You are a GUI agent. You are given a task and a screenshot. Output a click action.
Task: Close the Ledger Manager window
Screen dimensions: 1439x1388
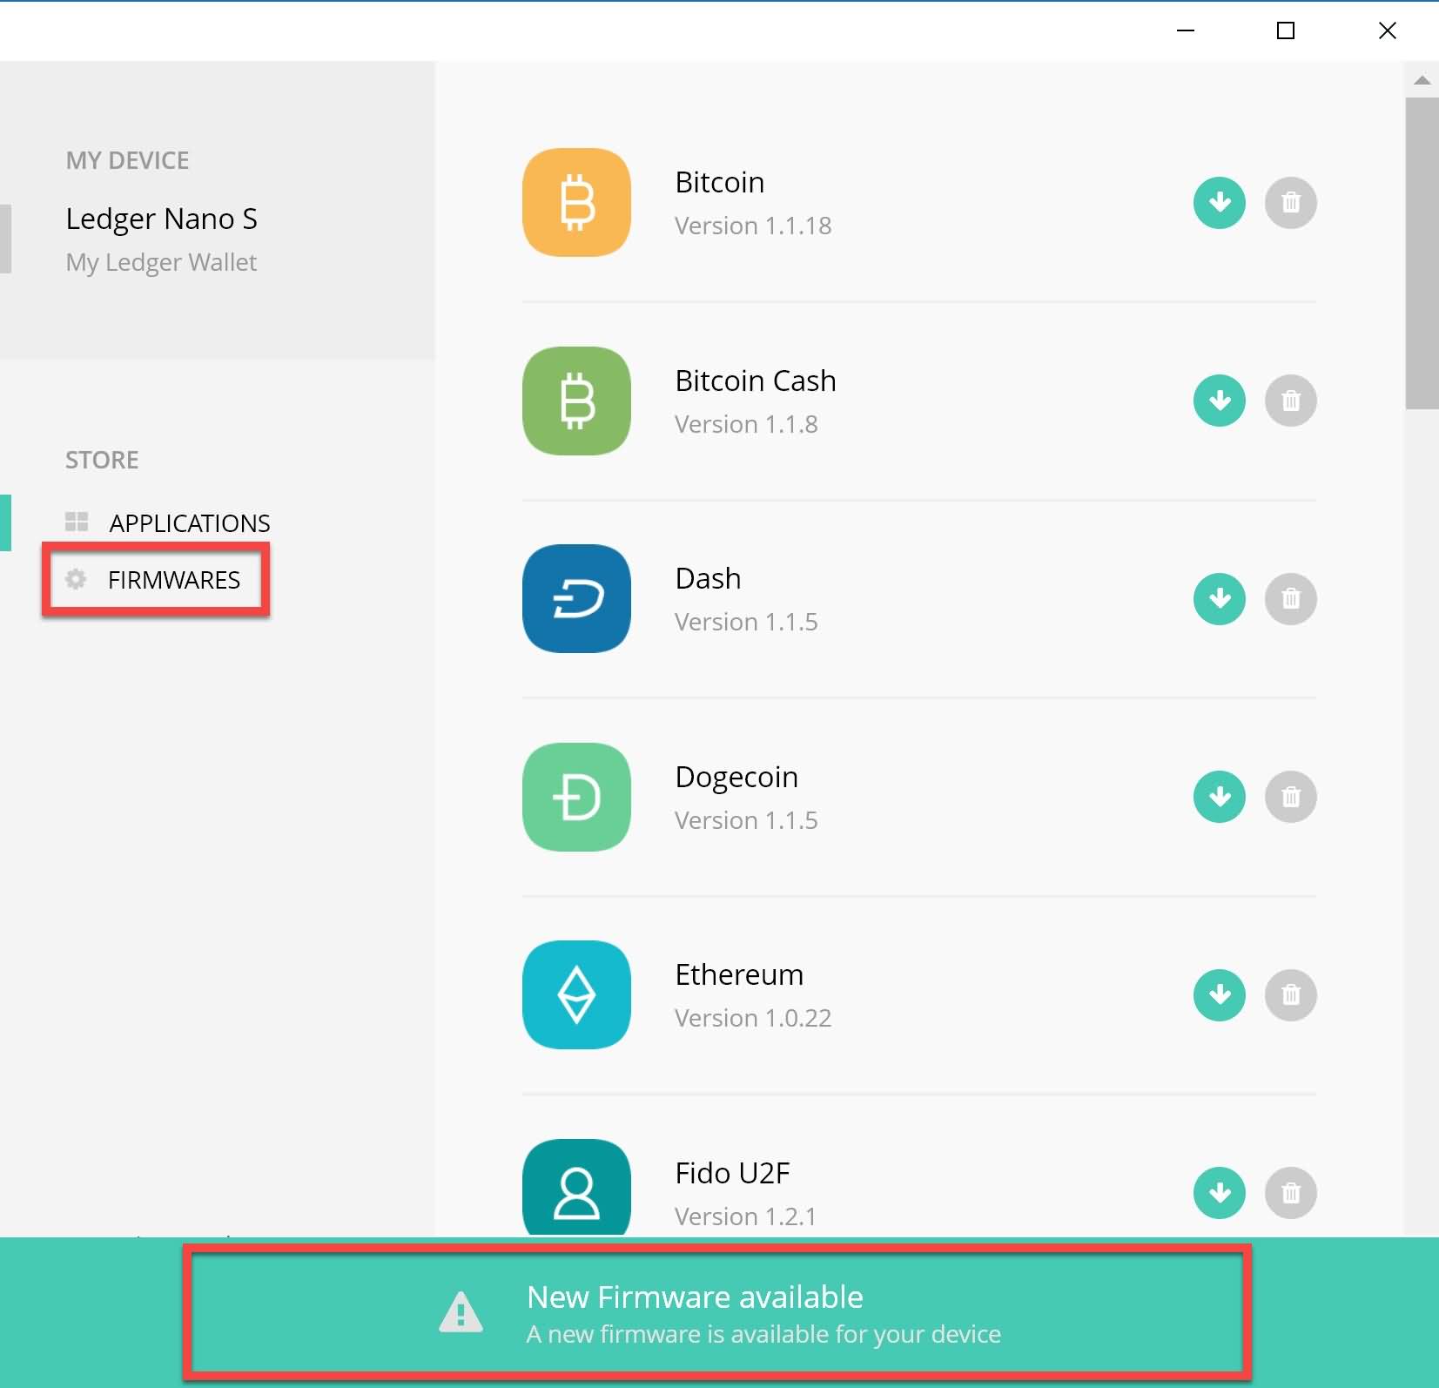pyautogui.click(x=1388, y=30)
